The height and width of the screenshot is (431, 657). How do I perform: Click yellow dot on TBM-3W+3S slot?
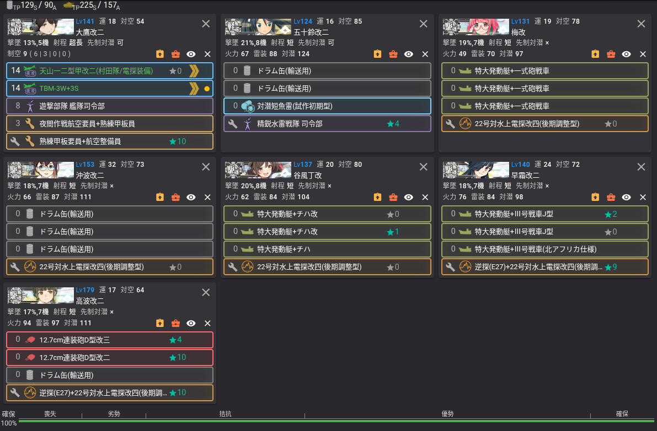coord(206,89)
